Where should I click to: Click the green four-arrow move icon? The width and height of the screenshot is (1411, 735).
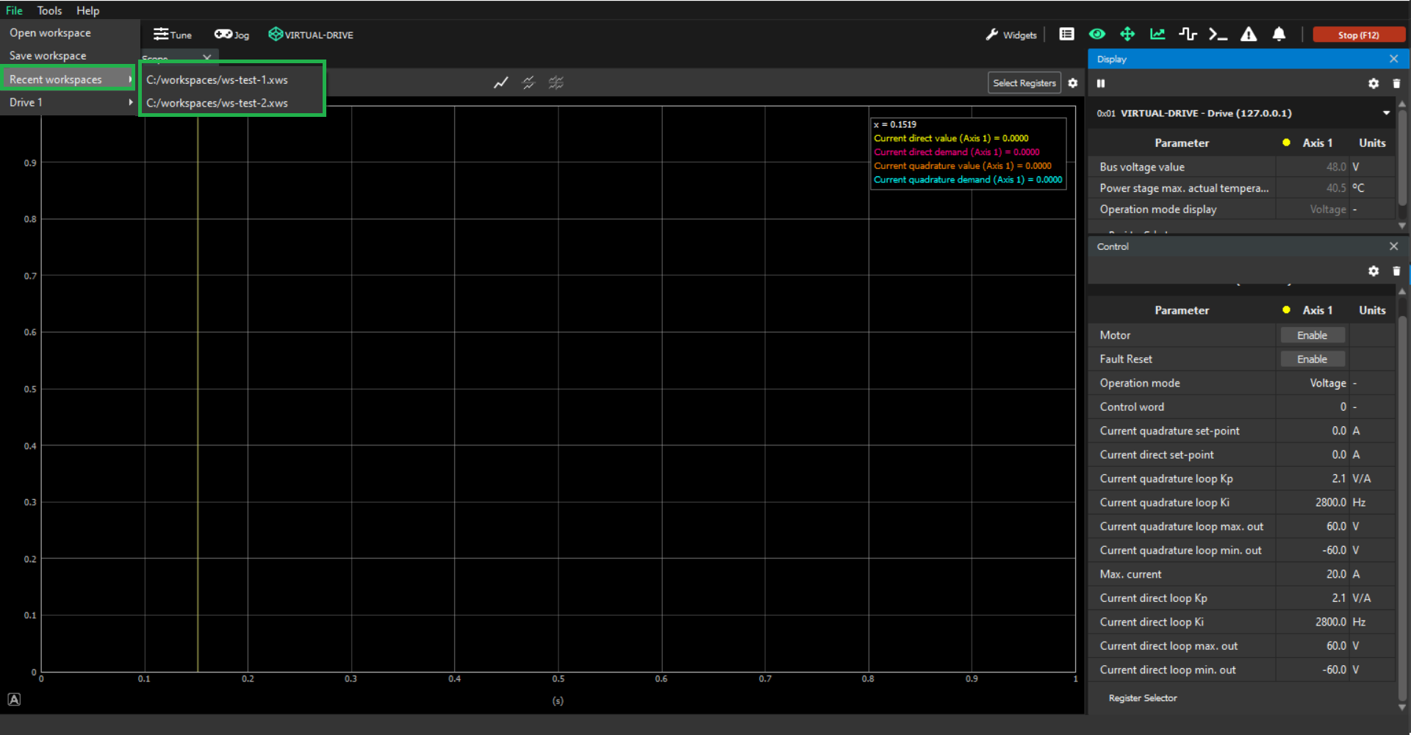tap(1127, 35)
